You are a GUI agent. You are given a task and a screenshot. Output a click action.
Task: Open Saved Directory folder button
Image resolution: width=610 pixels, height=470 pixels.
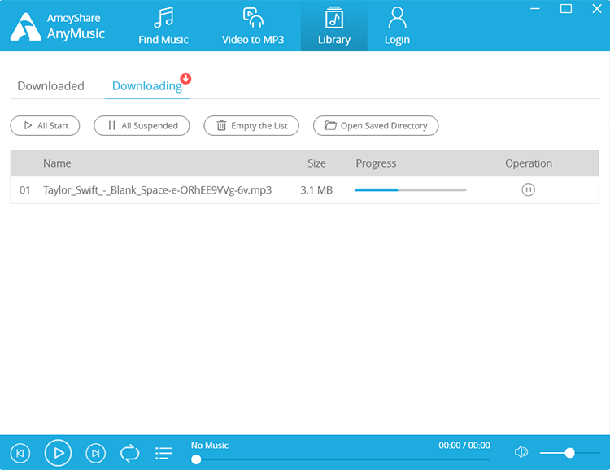[x=376, y=126]
